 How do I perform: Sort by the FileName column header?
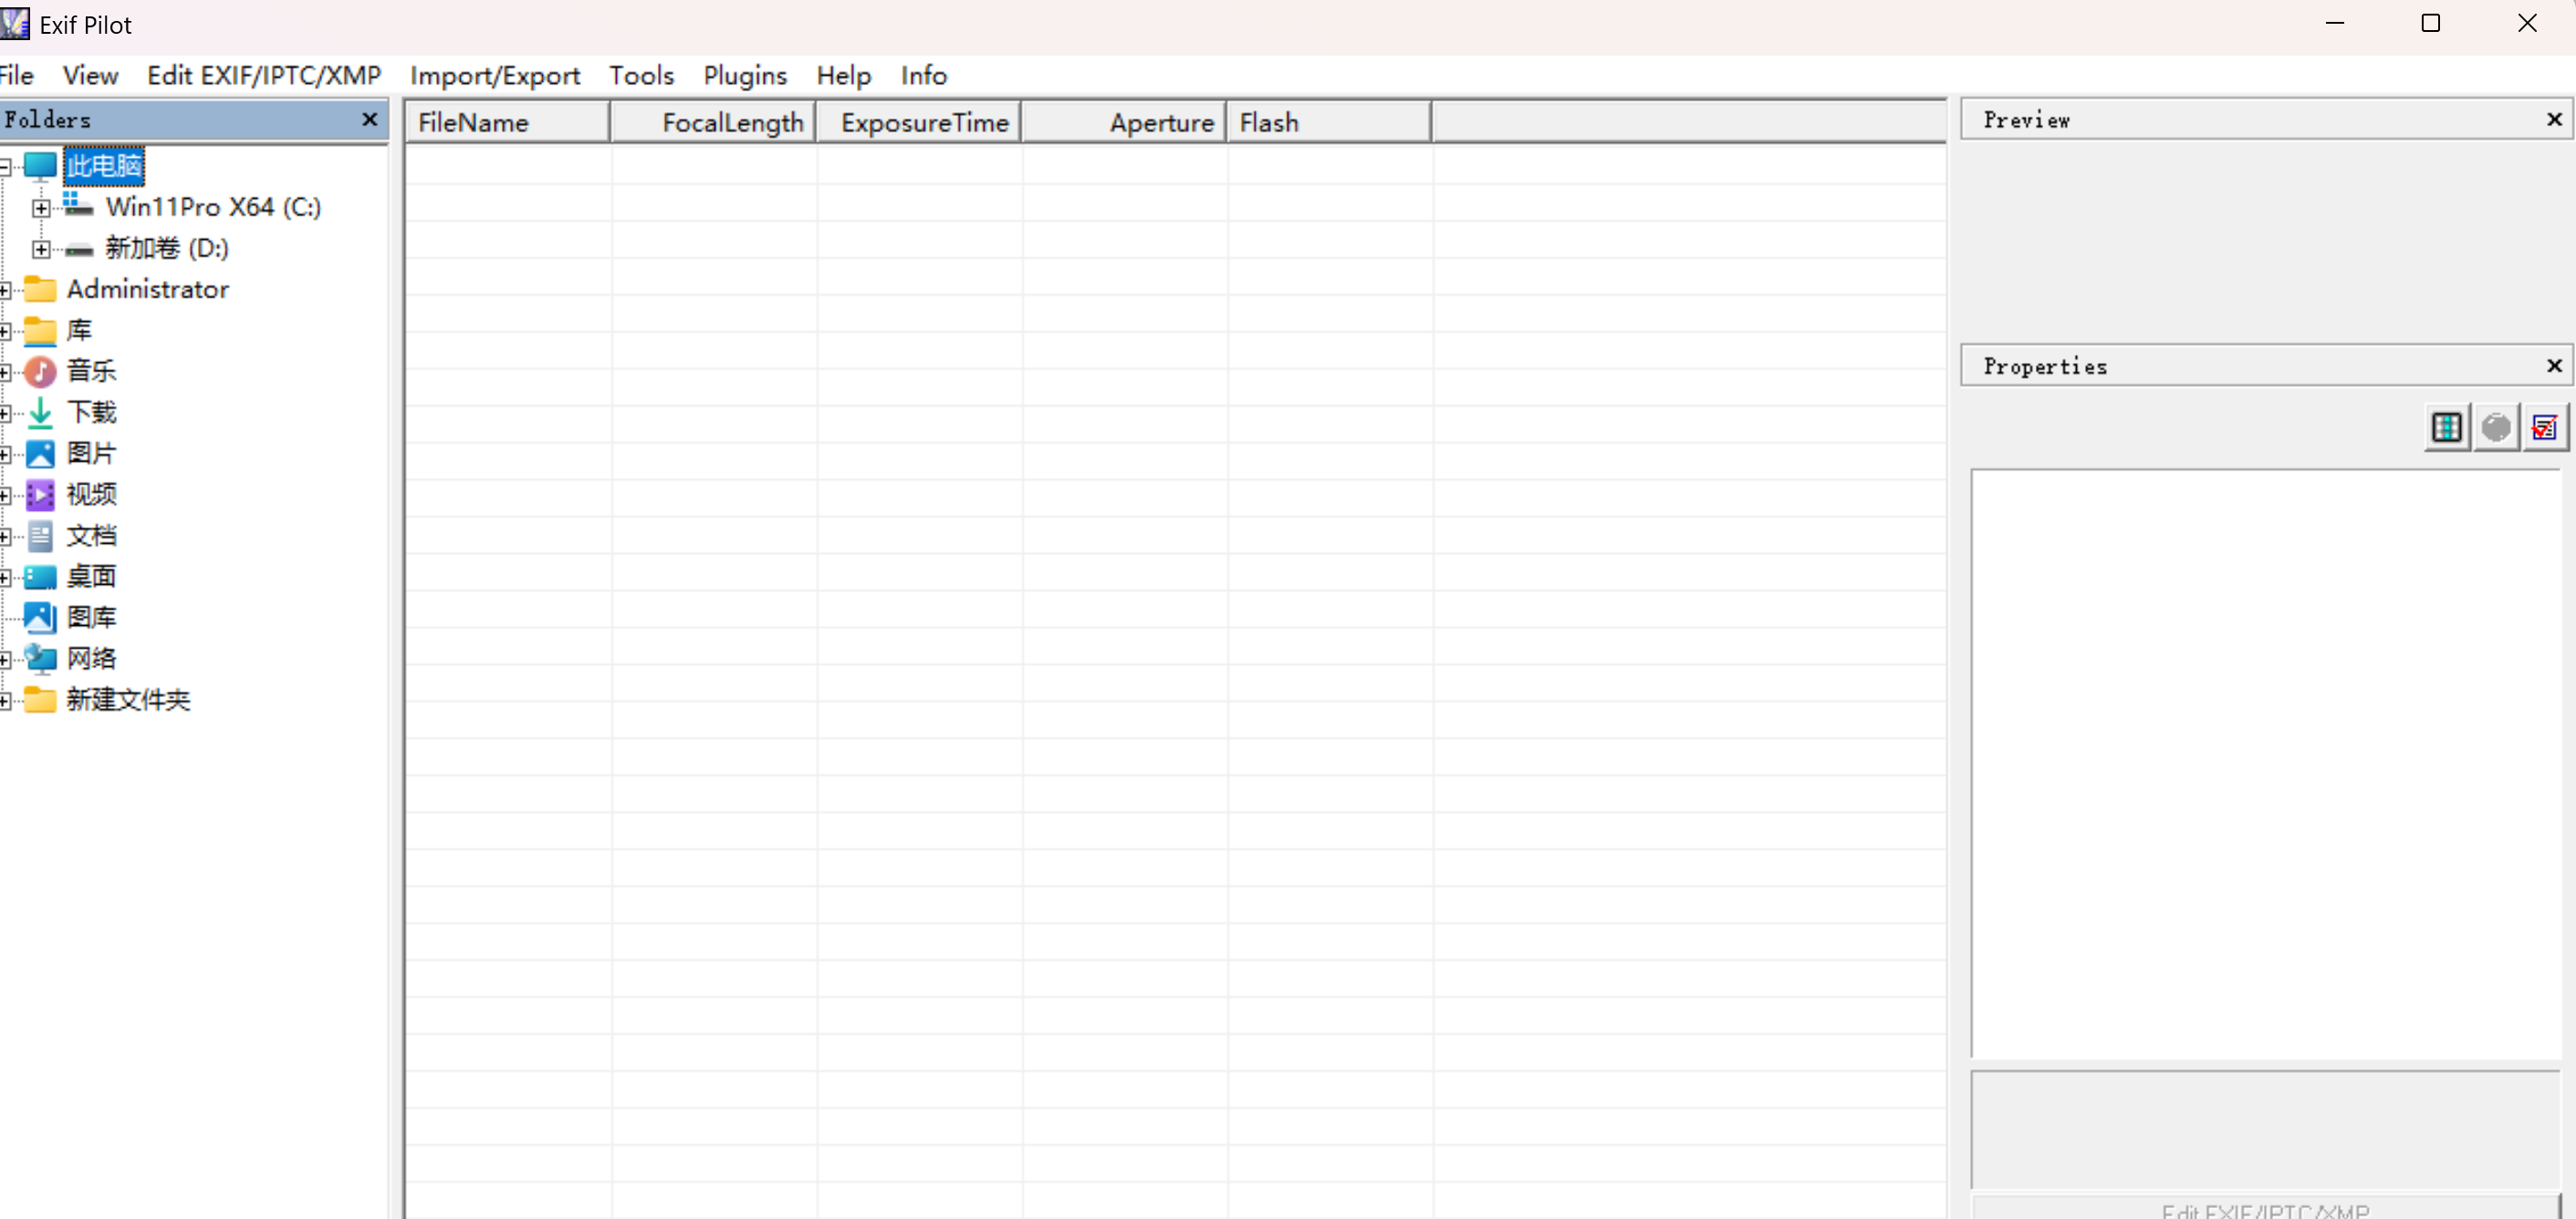click(x=508, y=122)
